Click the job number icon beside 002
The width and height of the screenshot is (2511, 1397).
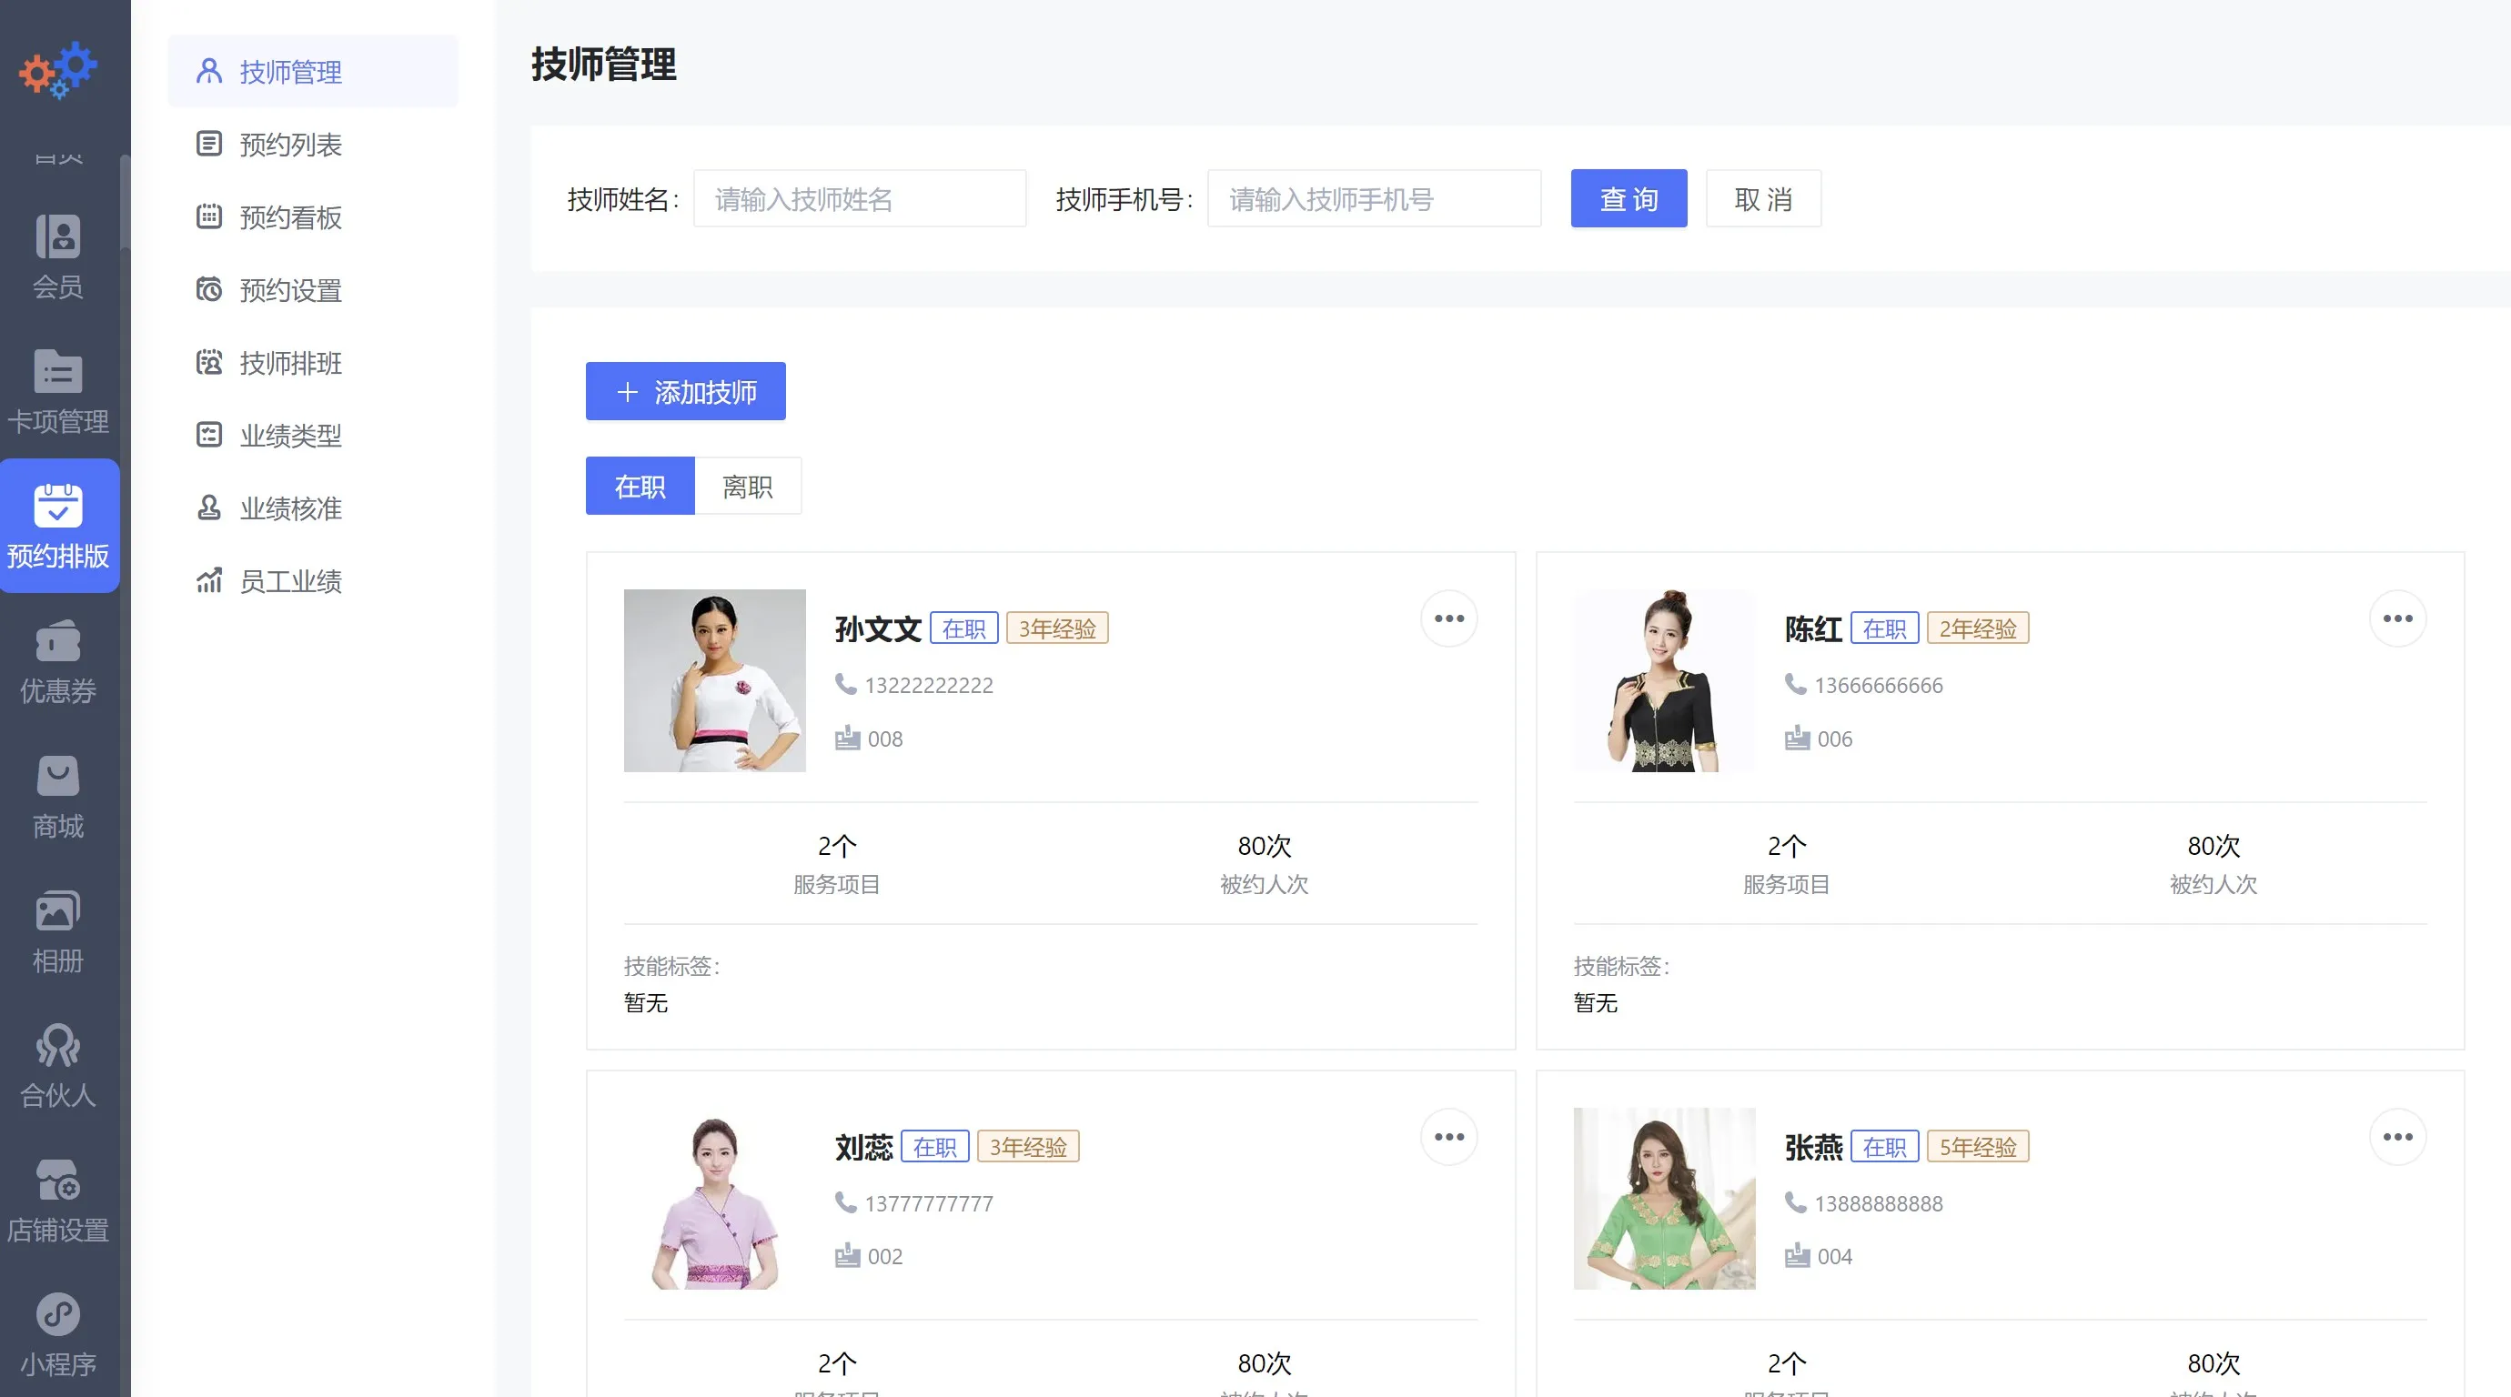click(847, 1255)
